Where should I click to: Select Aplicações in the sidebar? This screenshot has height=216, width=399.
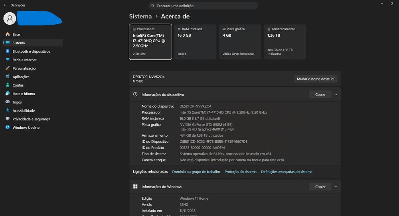(x=33, y=77)
